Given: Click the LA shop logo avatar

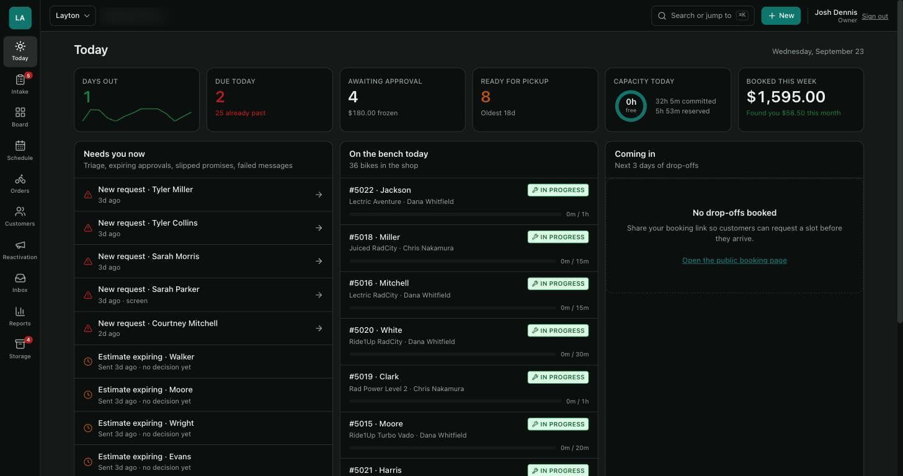Looking at the screenshot, I should click(x=20, y=18).
